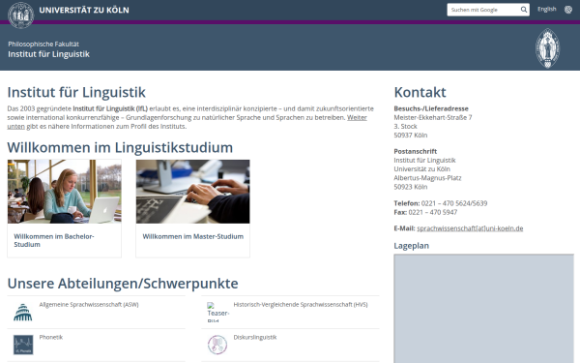Click the Besuchs-/Lieferadresse label
580x363 pixels.
(431, 108)
